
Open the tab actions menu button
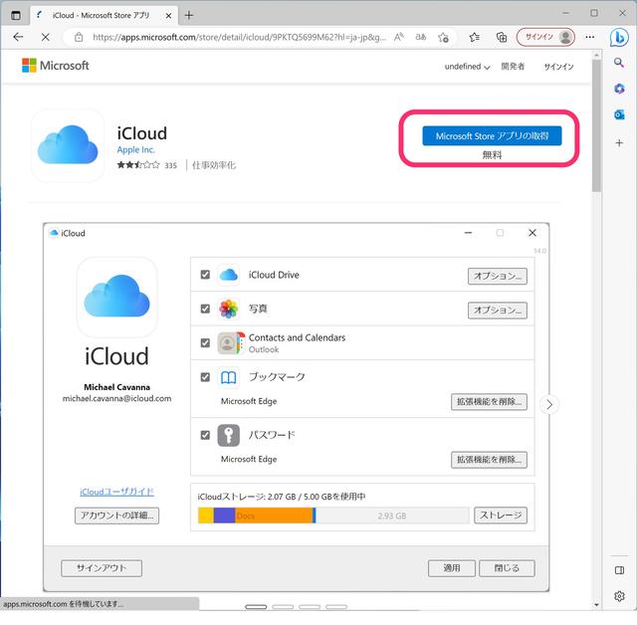(15, 15)
